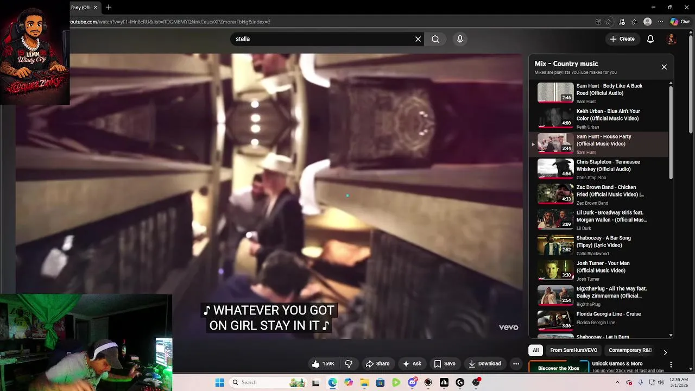Open Task View on the taskbar
The width and height of the screenshot is (695, 391).
coord(315,382)
